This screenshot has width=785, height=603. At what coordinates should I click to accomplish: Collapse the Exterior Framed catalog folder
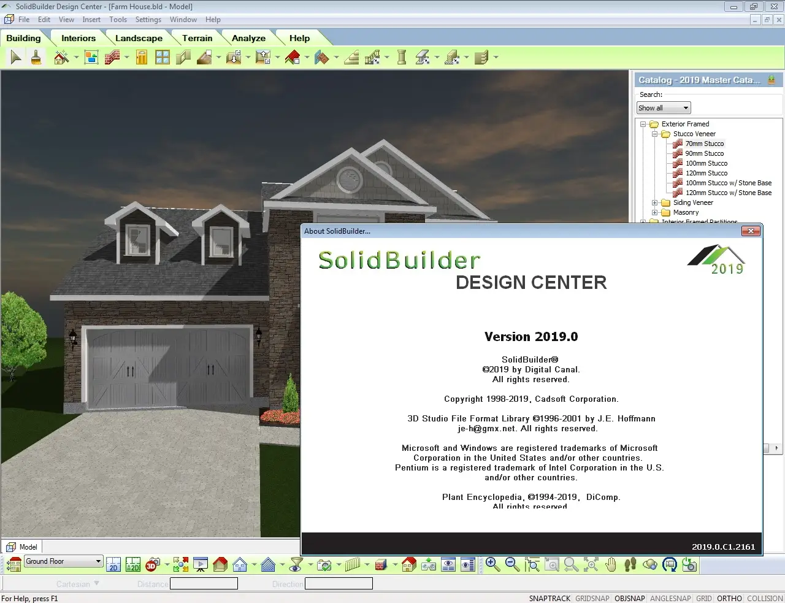click(643, 124)
